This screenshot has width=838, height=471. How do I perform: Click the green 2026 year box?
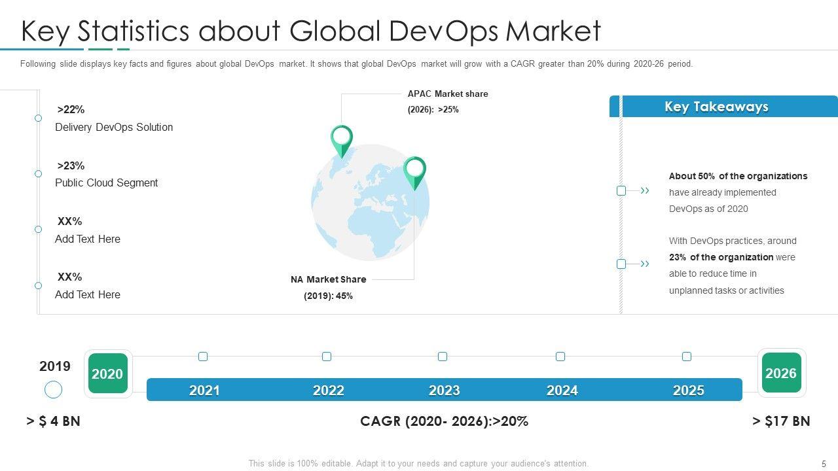click(x=781, y=374)
